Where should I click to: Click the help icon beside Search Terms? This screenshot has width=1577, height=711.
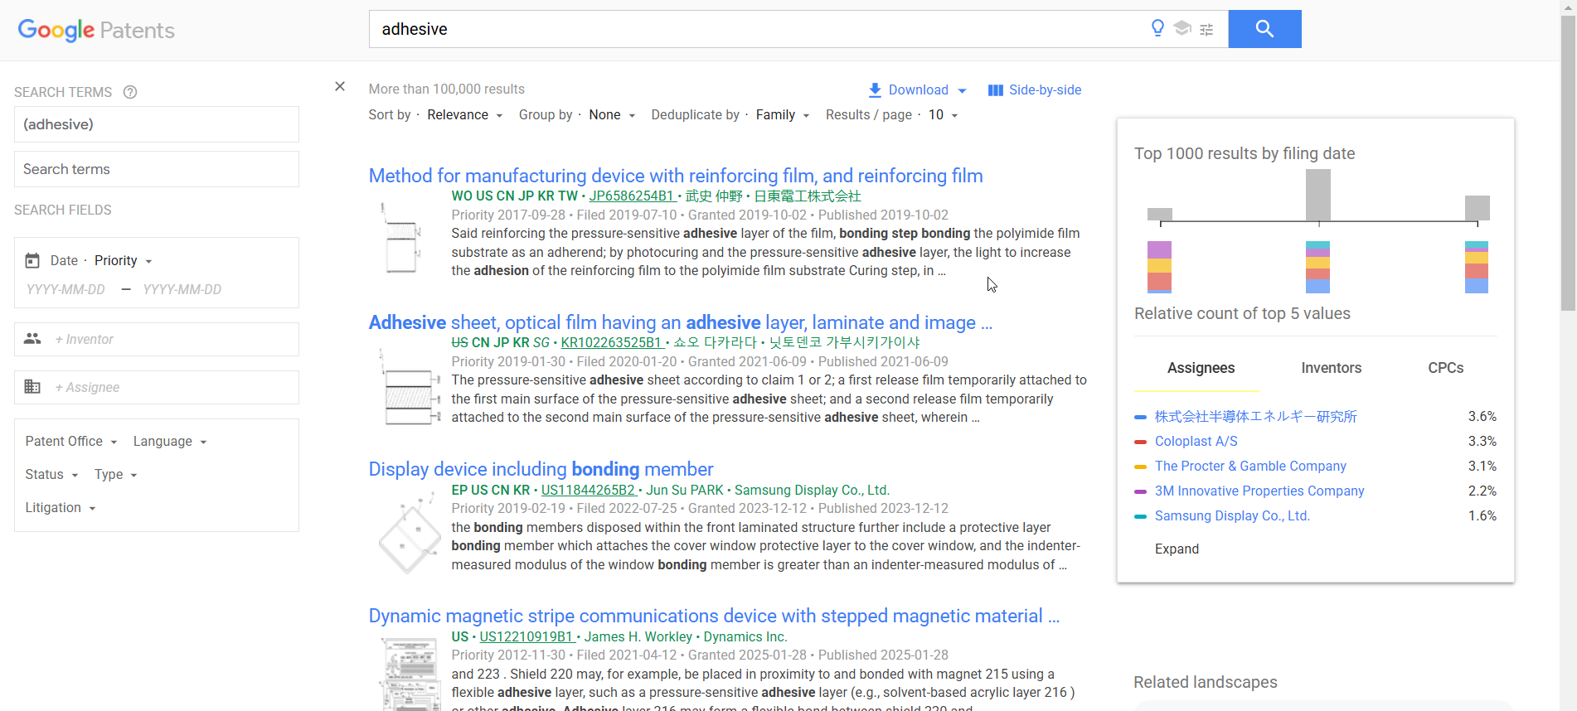coord(130,92)
